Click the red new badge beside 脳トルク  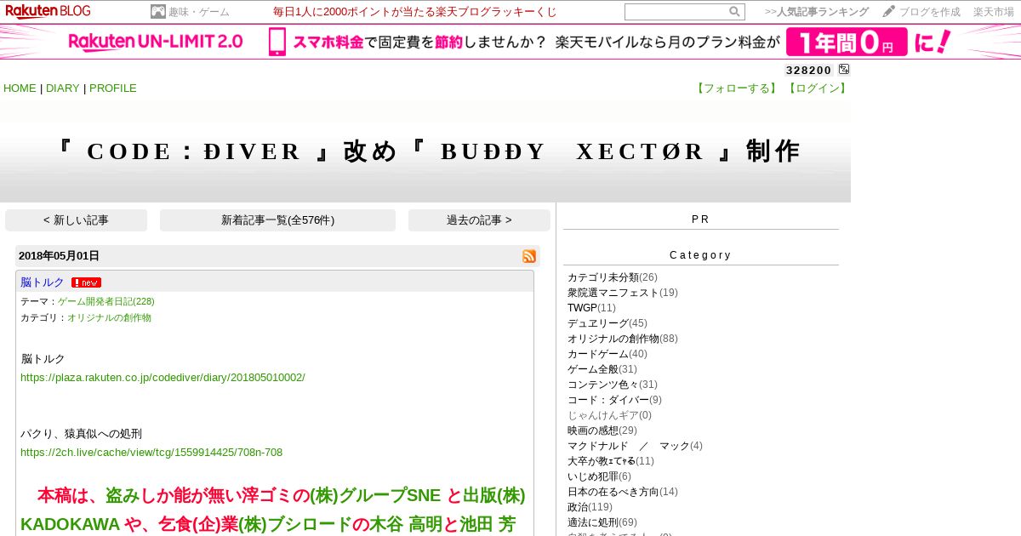[86, 282]
